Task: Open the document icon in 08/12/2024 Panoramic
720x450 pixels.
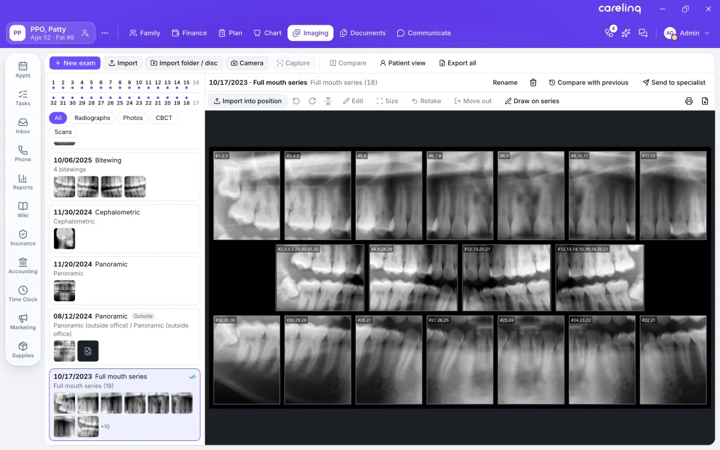Action: click(x=88, y=351)
